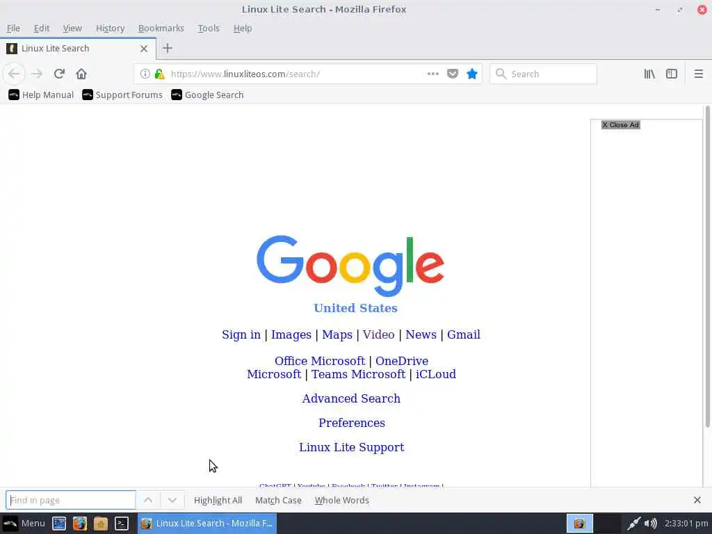Click the Google logo
The image size is (712, 534).
click(350, 266)
